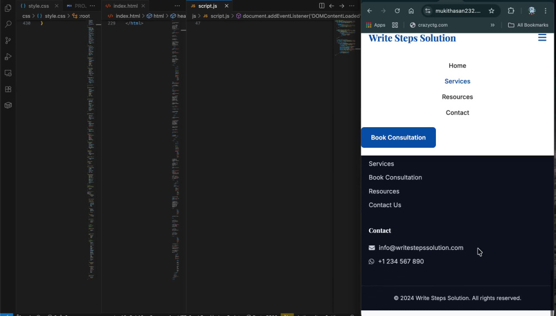Click line number 430 in style.css
Viewport: 556px width, 316px height.
pos(26,23)
